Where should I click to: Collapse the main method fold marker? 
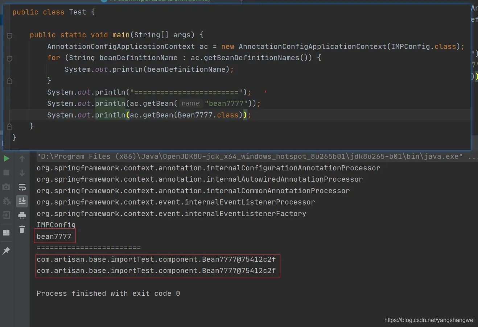[10, 35]
